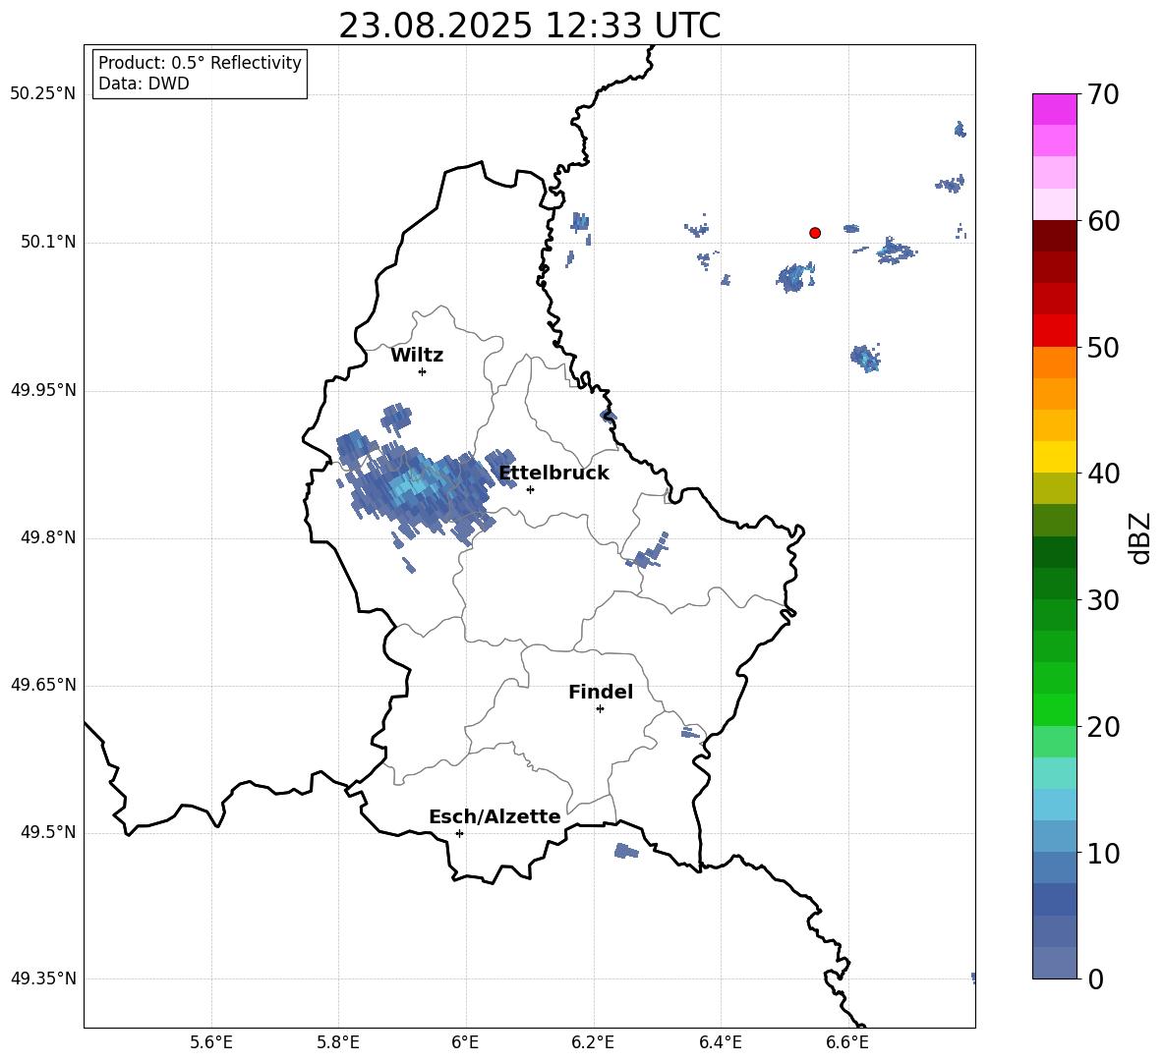This screenshot has height=1062, width=1164.
Task: Click the Ettelbruck station cross marker
Action: pyautogui.click(x=530, y=489)
